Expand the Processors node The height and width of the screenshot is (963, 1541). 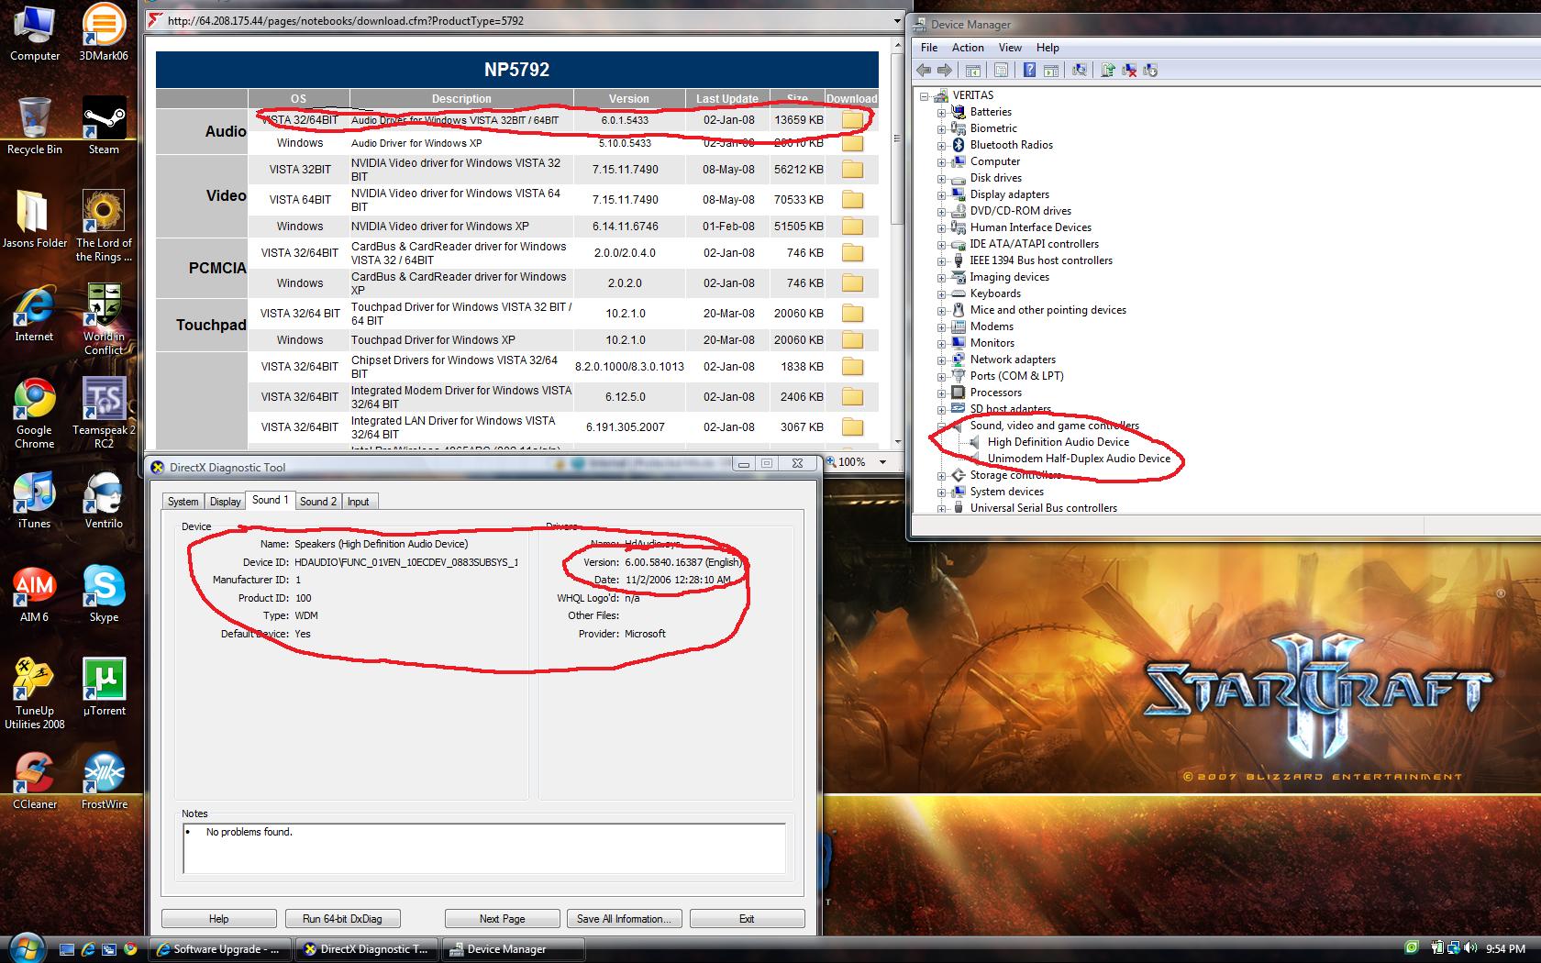tap(941, 393)
